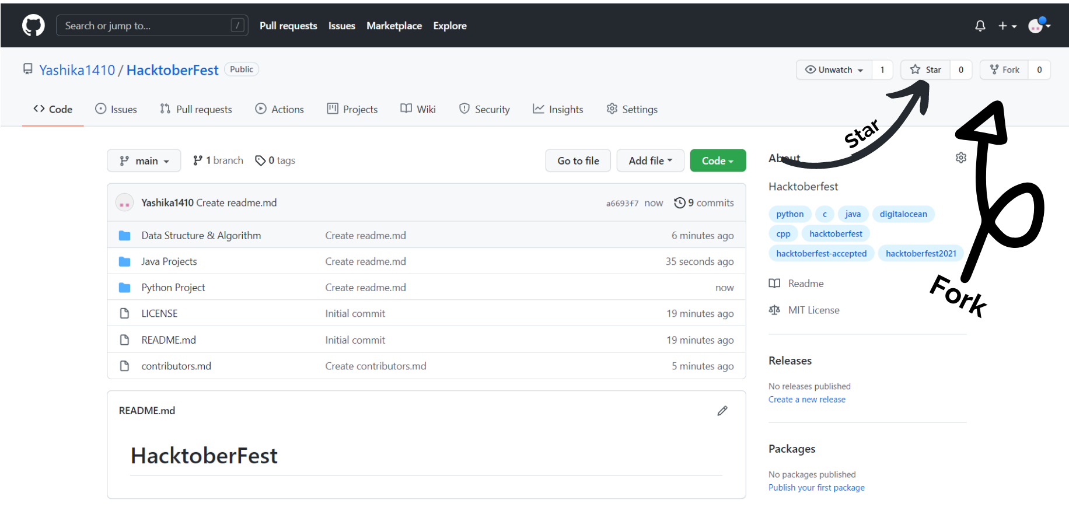Click the star count 0
Screen dimensions: 1069x521
[961, 70]
